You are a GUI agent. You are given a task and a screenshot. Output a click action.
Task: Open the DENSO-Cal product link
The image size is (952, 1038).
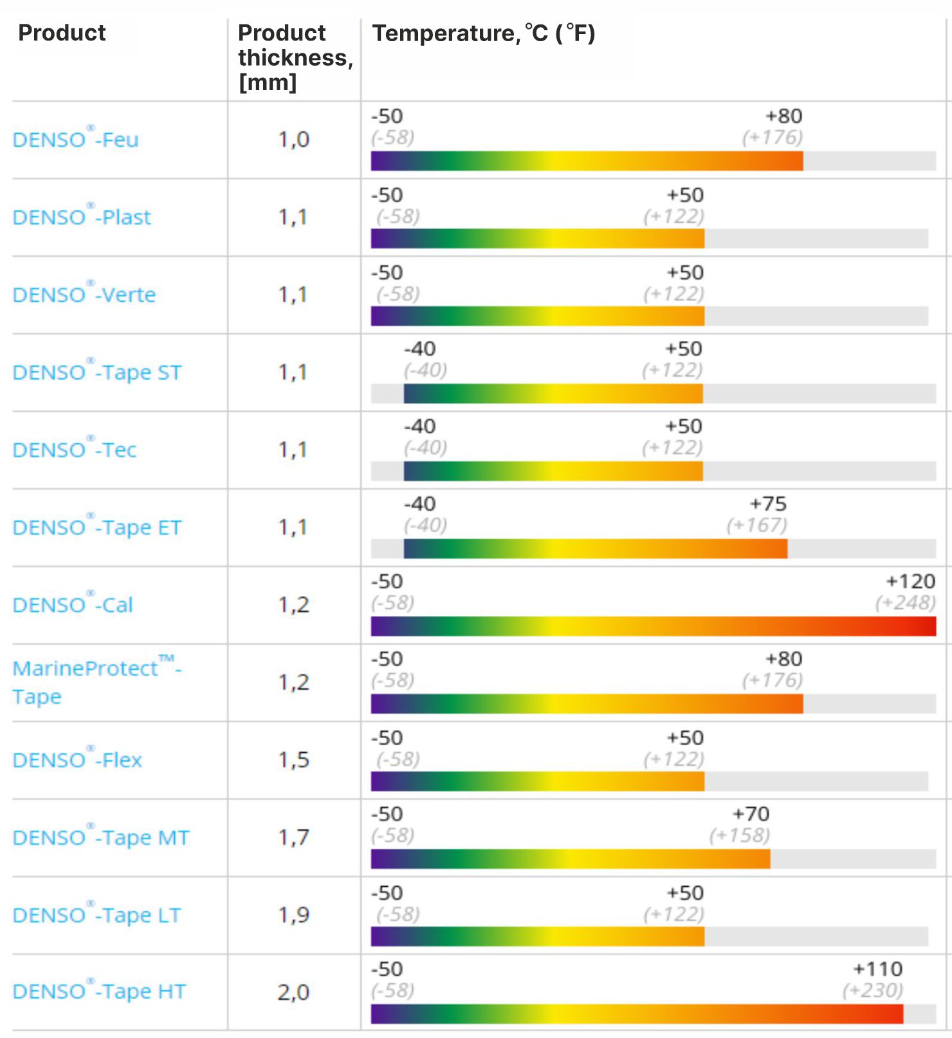coord(73,605)
